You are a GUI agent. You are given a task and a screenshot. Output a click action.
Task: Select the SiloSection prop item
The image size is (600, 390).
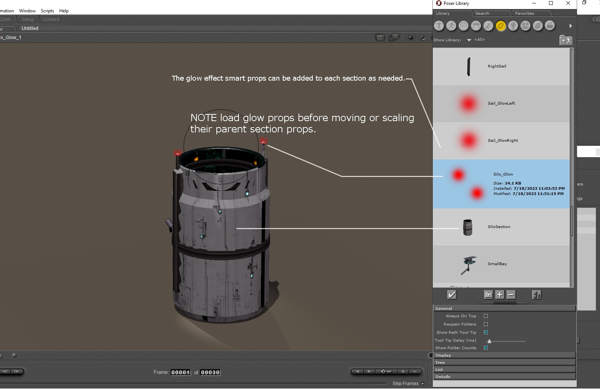(x=501, y=227)
